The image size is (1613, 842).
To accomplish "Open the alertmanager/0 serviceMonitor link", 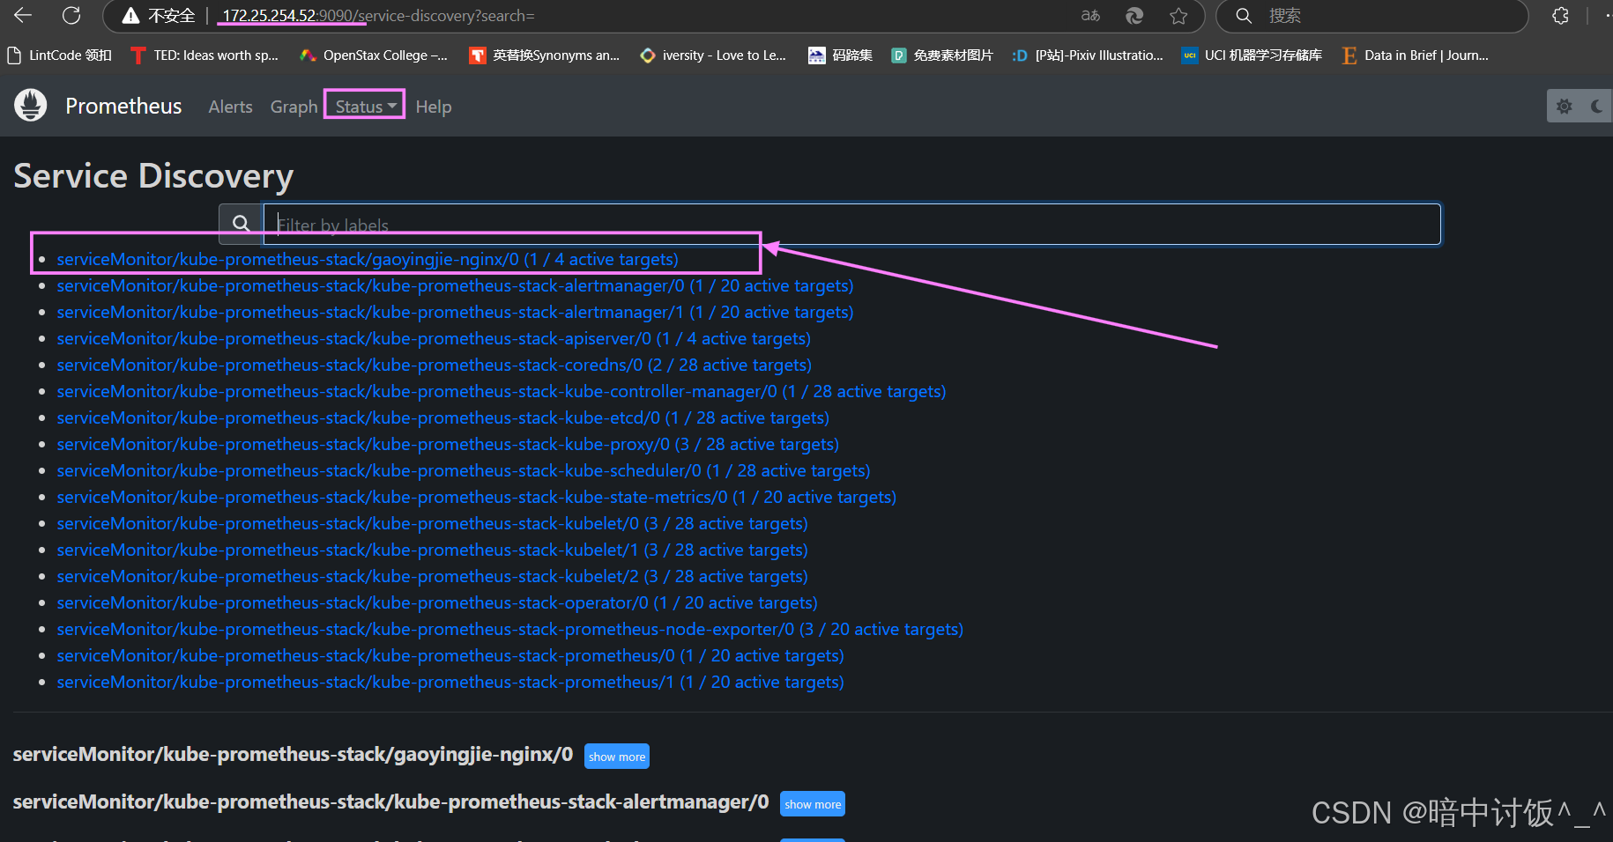I will [455, 285].
